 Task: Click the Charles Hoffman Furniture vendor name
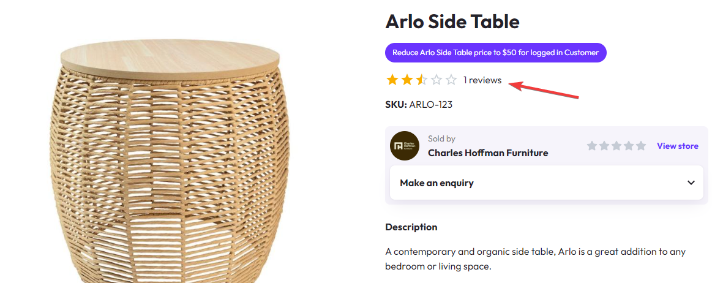point(487,153)
